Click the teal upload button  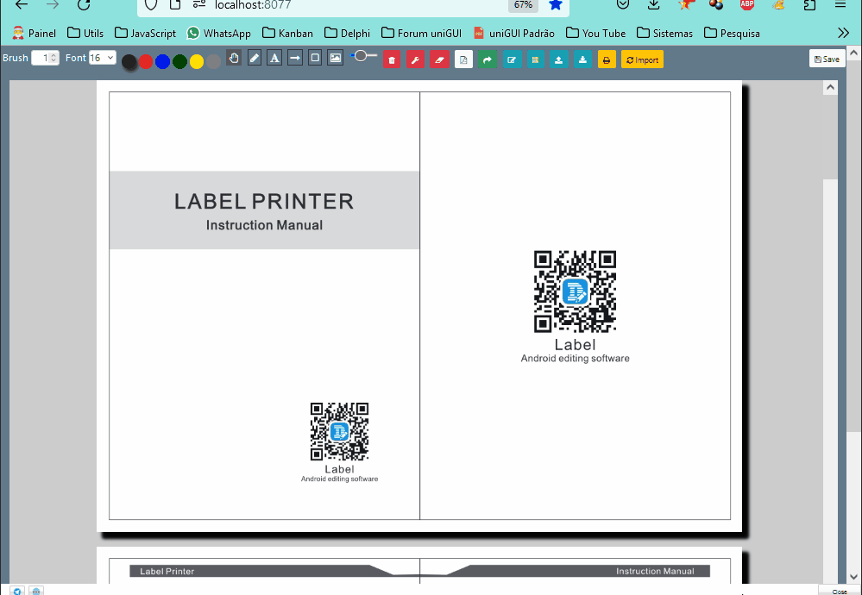[x=559, y=60]
